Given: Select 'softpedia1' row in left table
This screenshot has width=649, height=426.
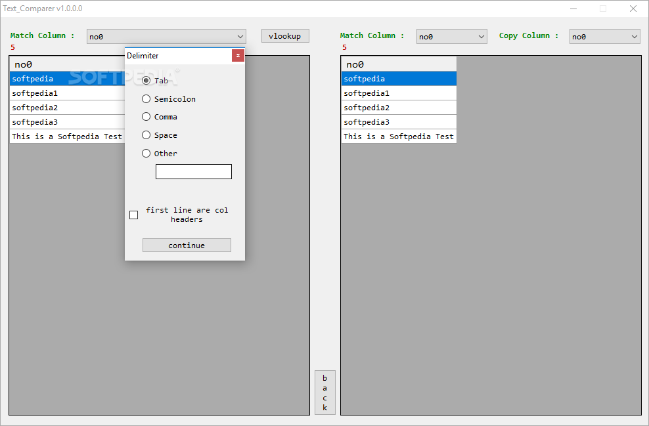Looking at the screenshot, I should (x=67, y=93).
